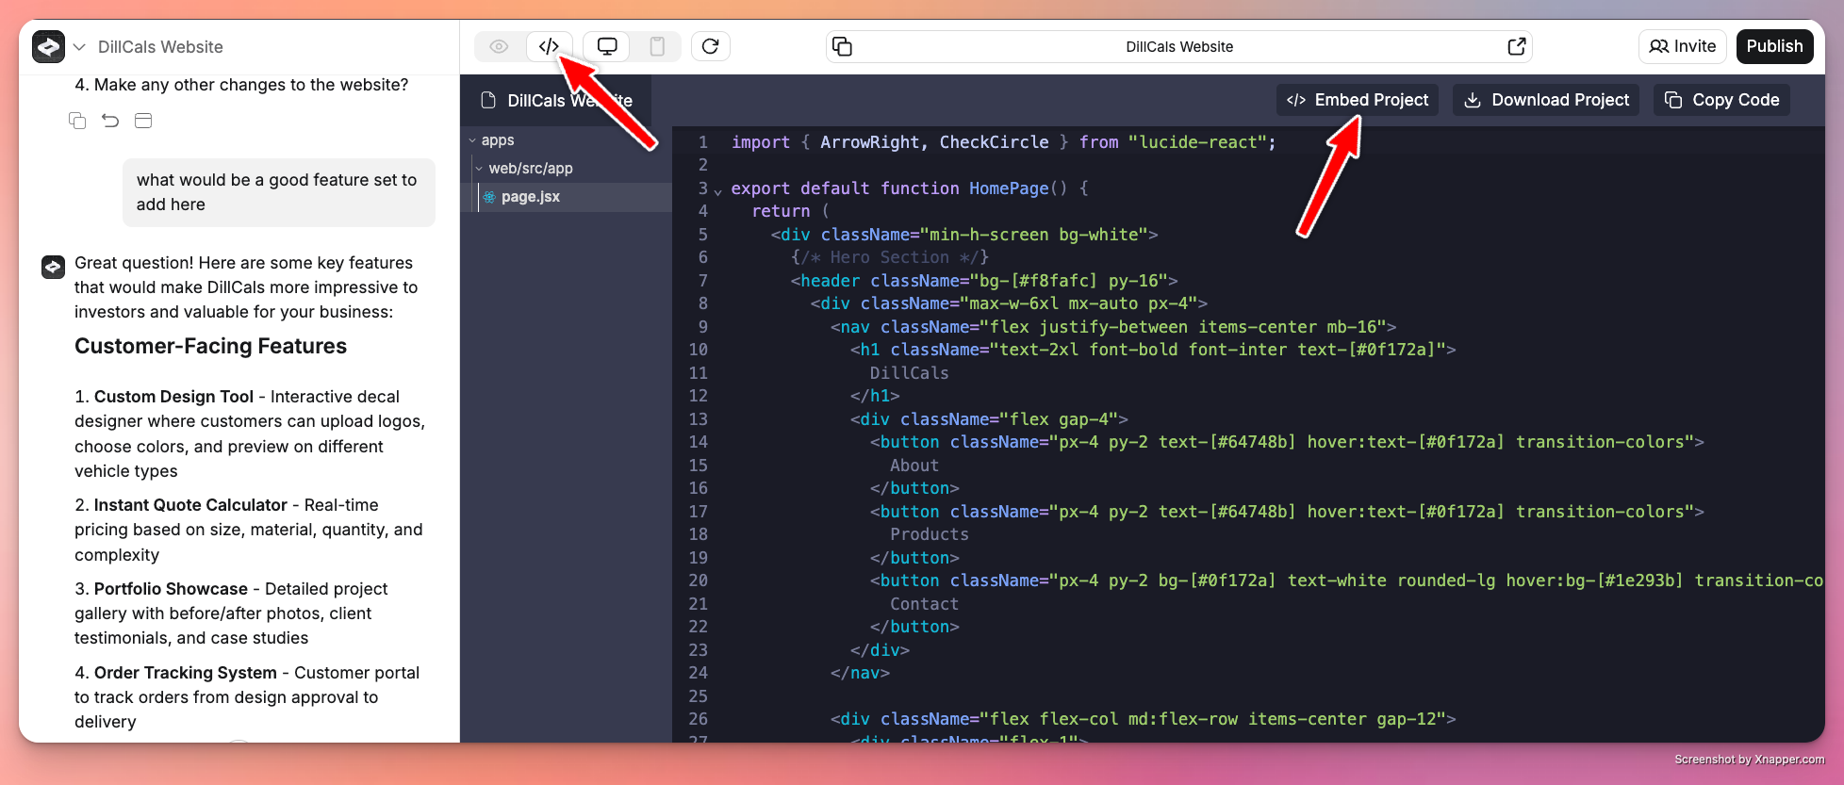Viewport: 1844px width, 785px height.
Task: Collapse the apps folder in the file tree
Action: (x=472, y=140)
